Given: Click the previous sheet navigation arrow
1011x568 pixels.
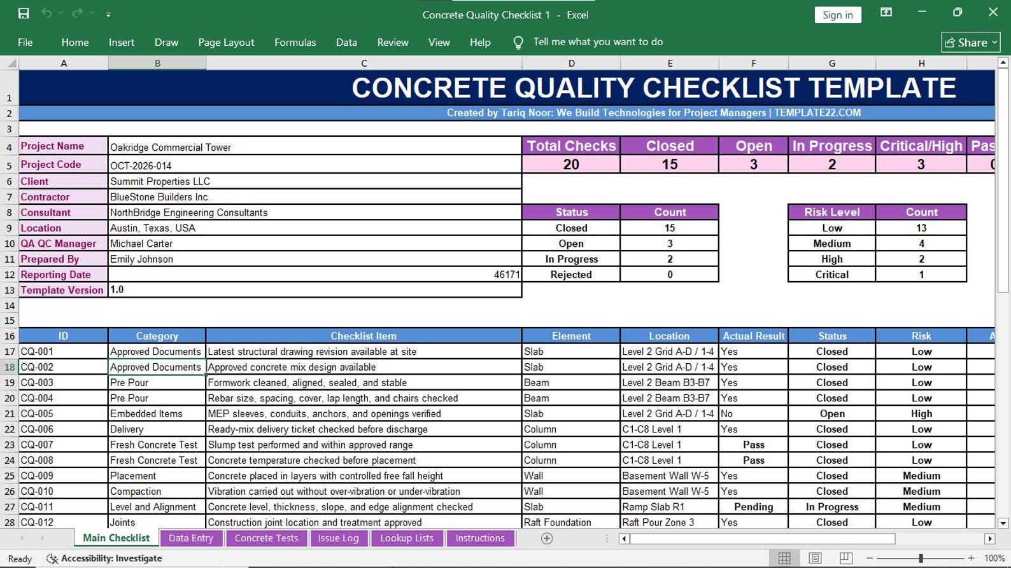Looking at the screenshot, I should (x=22, y=538).
